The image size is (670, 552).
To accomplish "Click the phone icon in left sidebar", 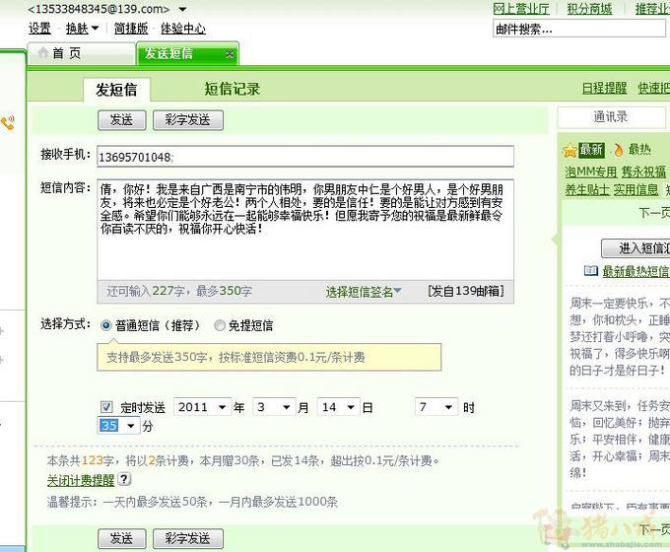I will coord(8,122).
